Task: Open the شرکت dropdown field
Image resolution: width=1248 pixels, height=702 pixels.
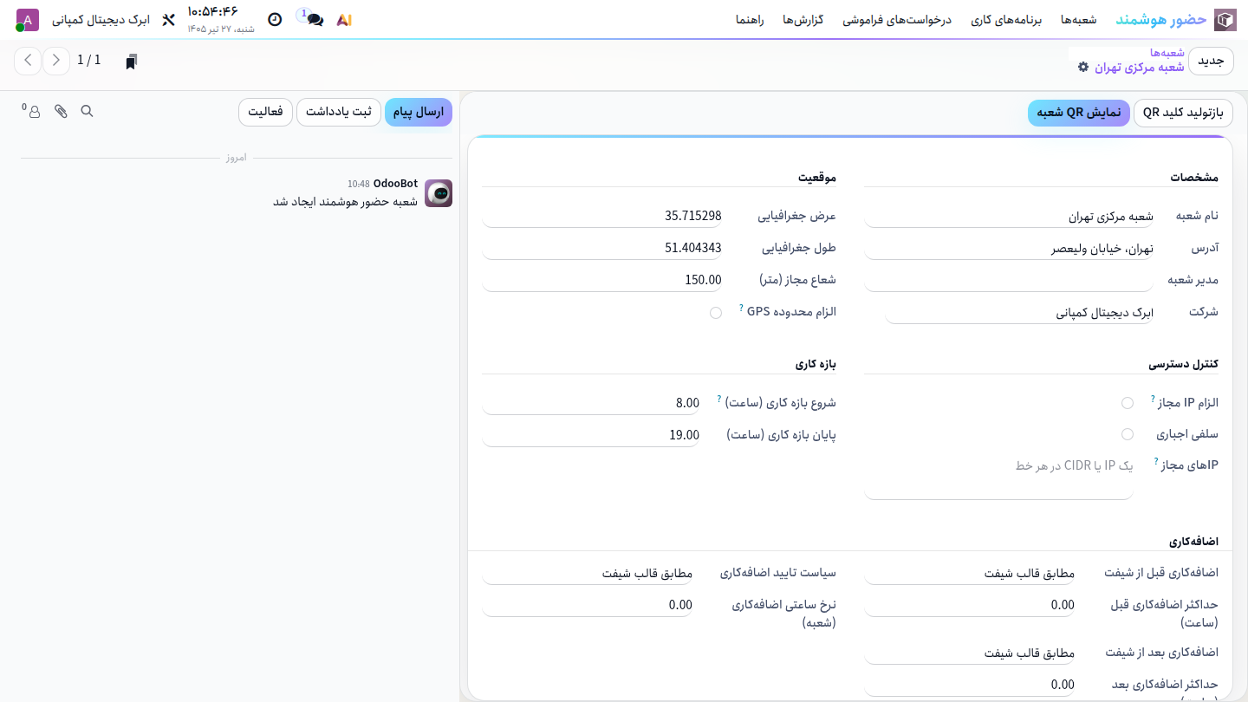Action: click(1019, 313)
